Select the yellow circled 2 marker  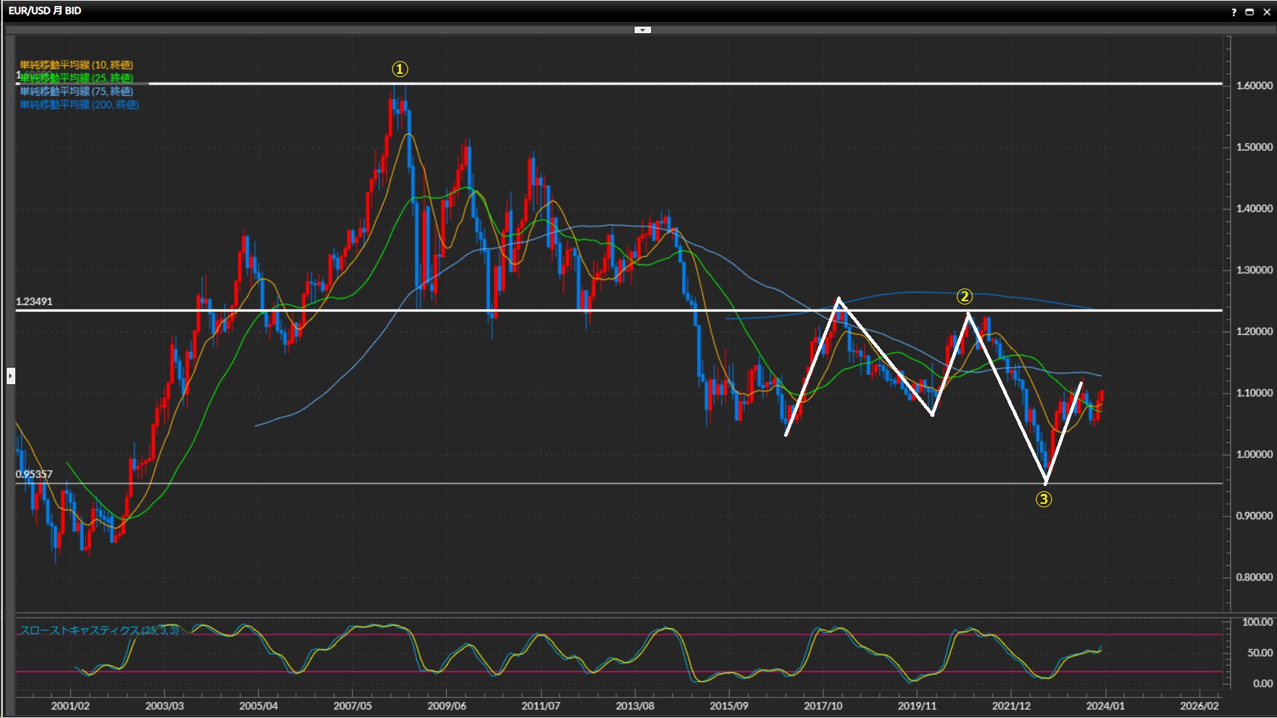point(964,297)
